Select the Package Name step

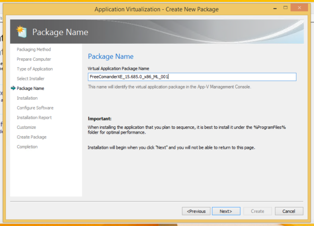tap(30, 88)
